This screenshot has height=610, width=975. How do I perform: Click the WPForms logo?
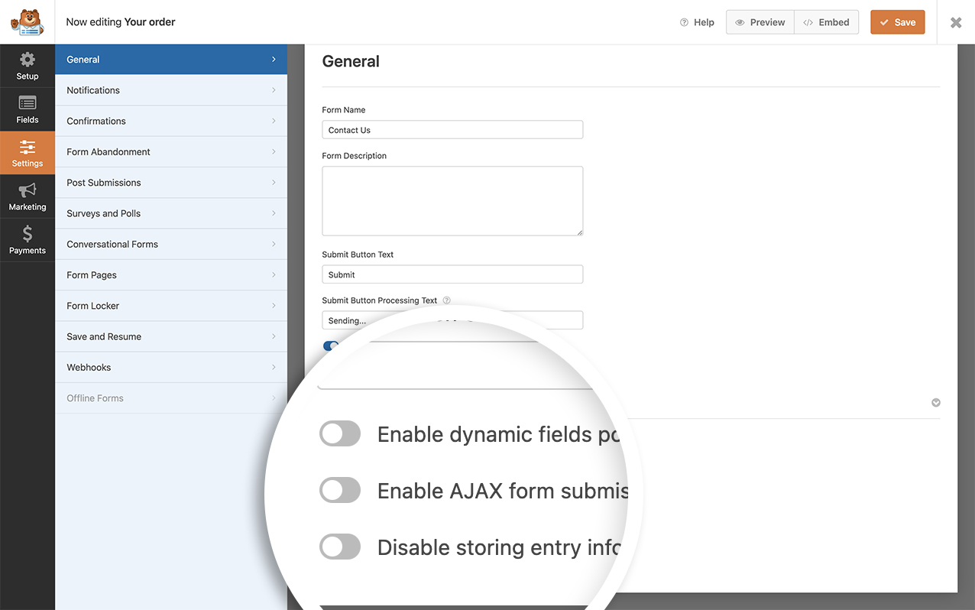[x=28, y=21]
